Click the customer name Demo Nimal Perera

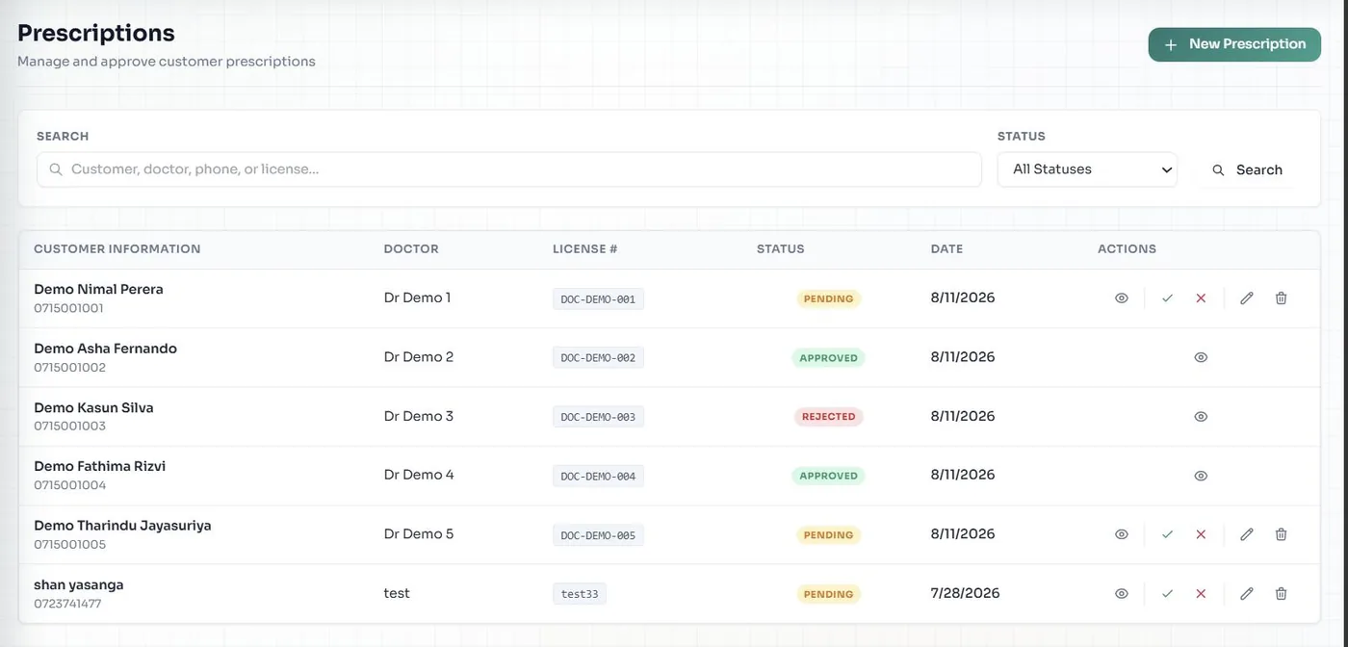pos(98,289)
